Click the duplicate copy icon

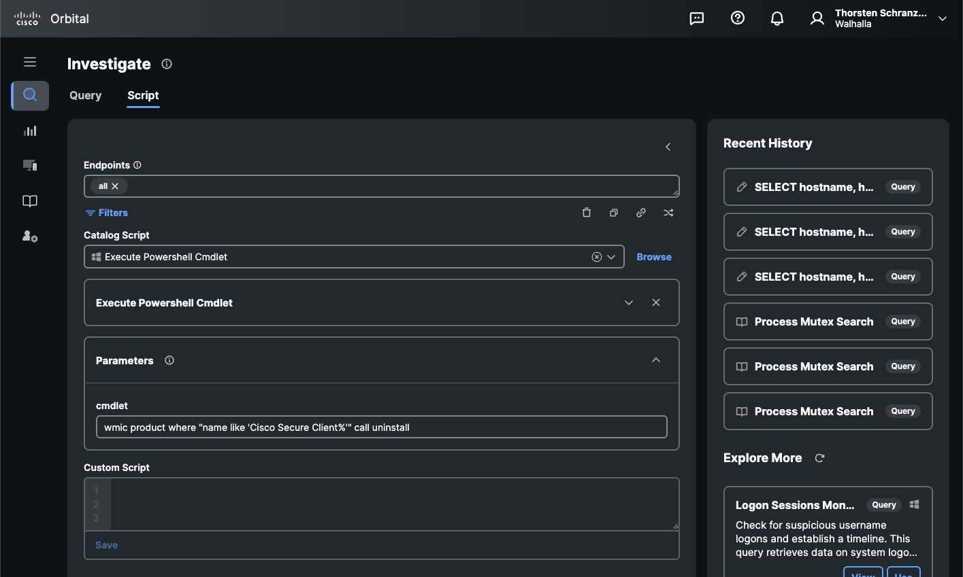coord(614,213)
